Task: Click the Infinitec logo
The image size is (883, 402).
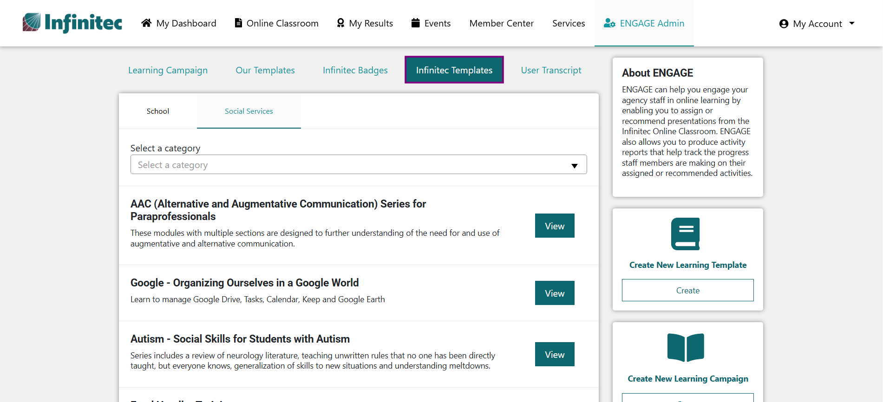Action: pyautogui.click(x=72, y=23)
